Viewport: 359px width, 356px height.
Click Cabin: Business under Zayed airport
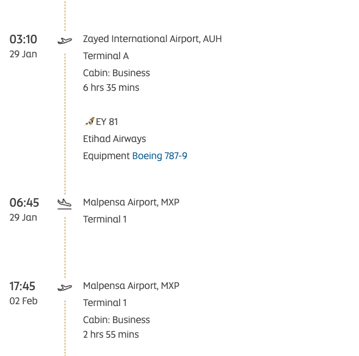116,73
